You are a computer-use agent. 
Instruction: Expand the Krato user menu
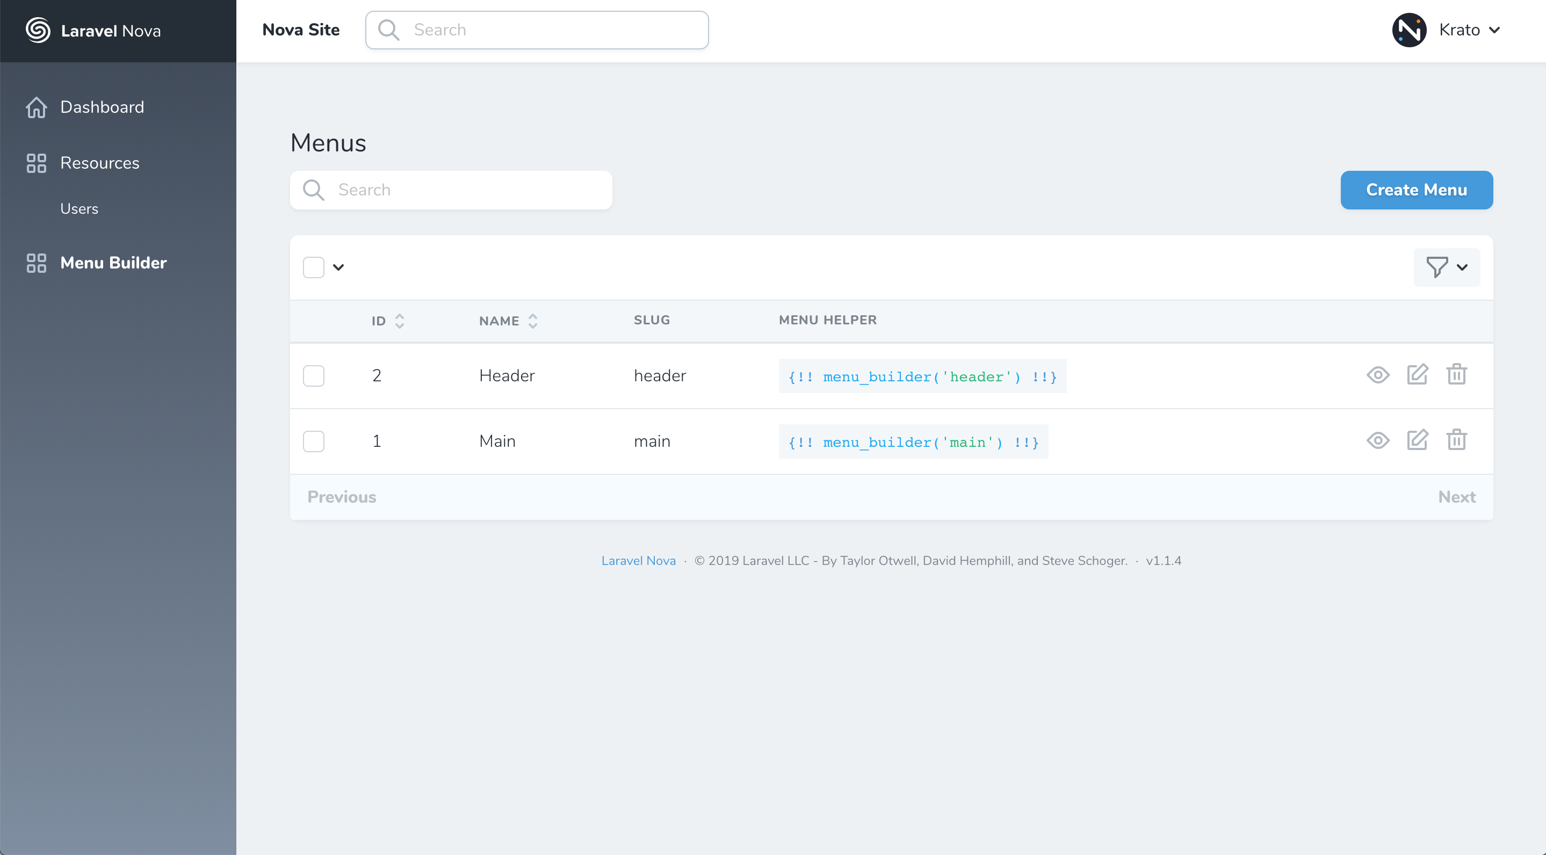click(1470, 30)
